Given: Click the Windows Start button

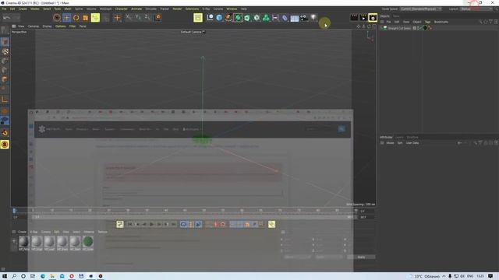Looking at the screenshot, I should pos(5,276).
